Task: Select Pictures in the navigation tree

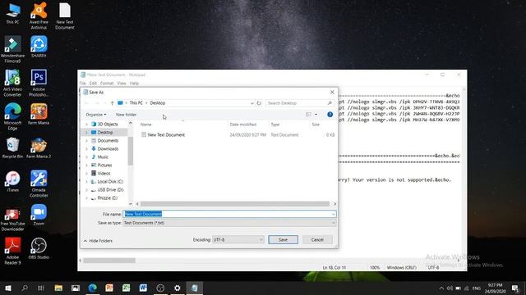Action: point(104,166)
